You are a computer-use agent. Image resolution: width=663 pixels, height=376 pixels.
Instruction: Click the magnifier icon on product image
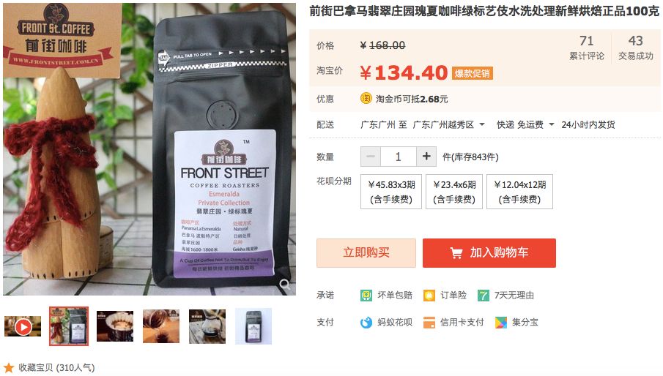coord(284,284)
